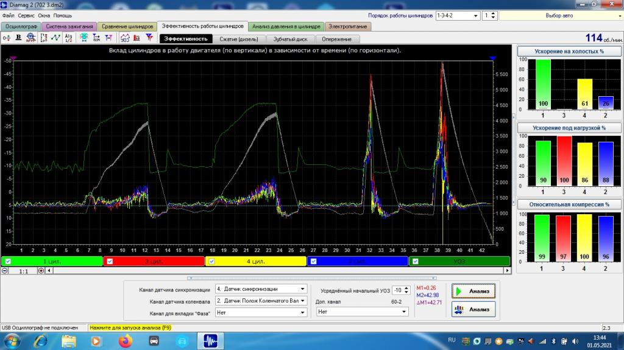Click the Ускорение на холостых % header
The image size is (624, 350).
click(x=569, y=51)
